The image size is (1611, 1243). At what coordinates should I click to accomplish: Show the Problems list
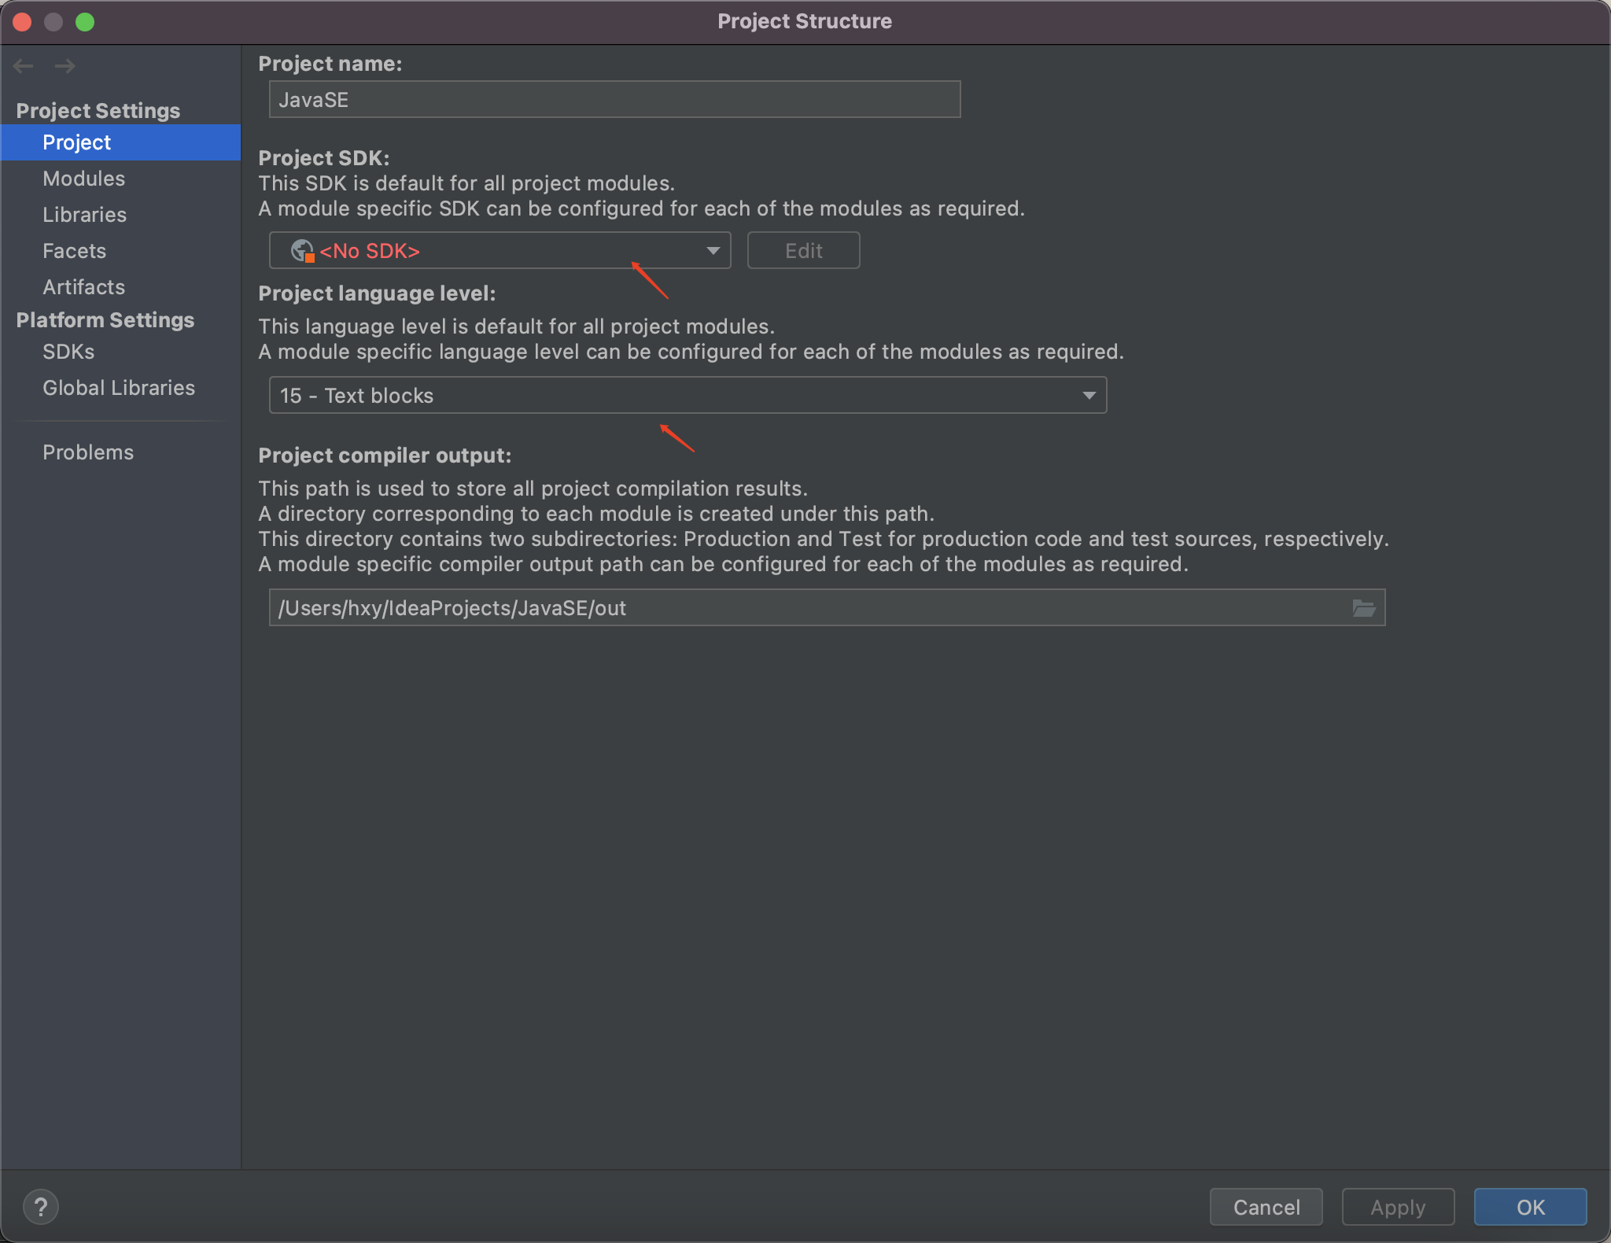click(x=88, y=452)
